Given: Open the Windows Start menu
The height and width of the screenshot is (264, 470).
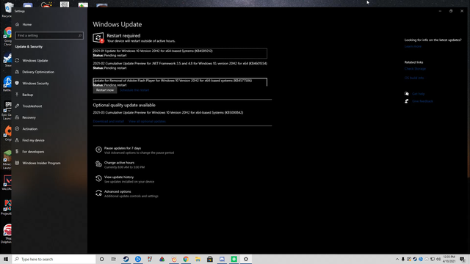Looking at the screenshot, I should (x=6, y=259).
